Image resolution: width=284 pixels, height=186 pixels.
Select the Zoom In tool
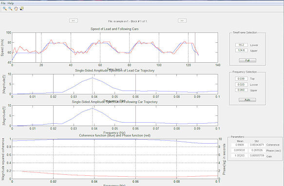click(5, 8)
